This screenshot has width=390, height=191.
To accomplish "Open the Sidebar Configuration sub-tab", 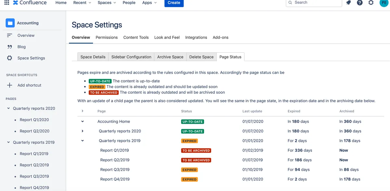I will tap(131, 57).
